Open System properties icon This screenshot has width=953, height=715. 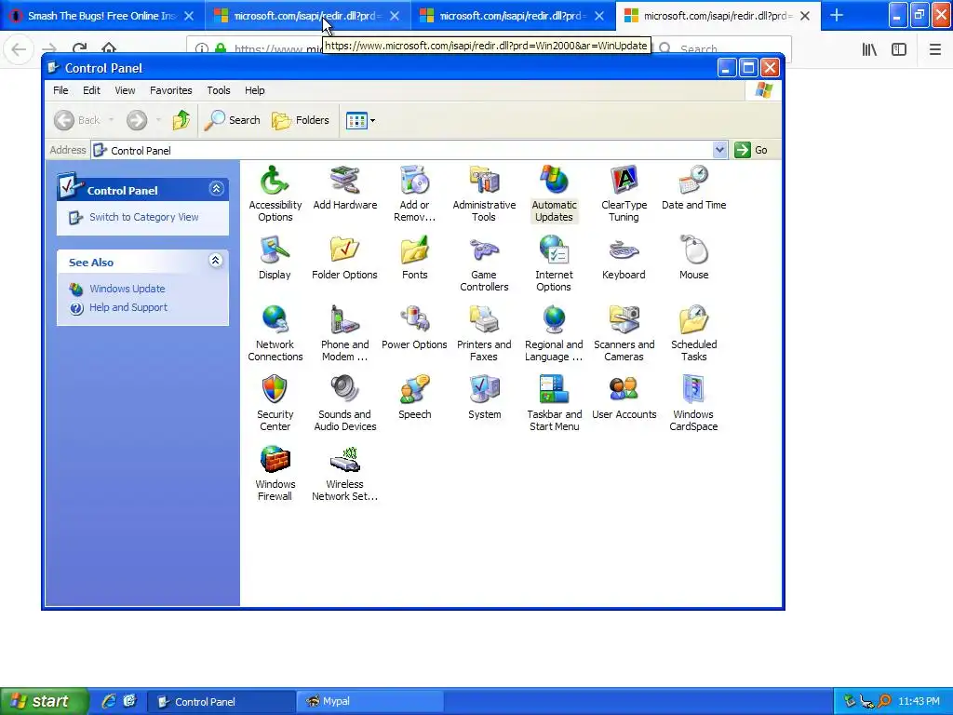(x=484, y=398)
